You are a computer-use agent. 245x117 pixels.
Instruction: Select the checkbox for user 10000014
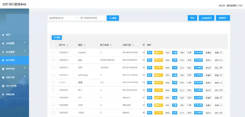pyautogui.click(x=53, y=60)
